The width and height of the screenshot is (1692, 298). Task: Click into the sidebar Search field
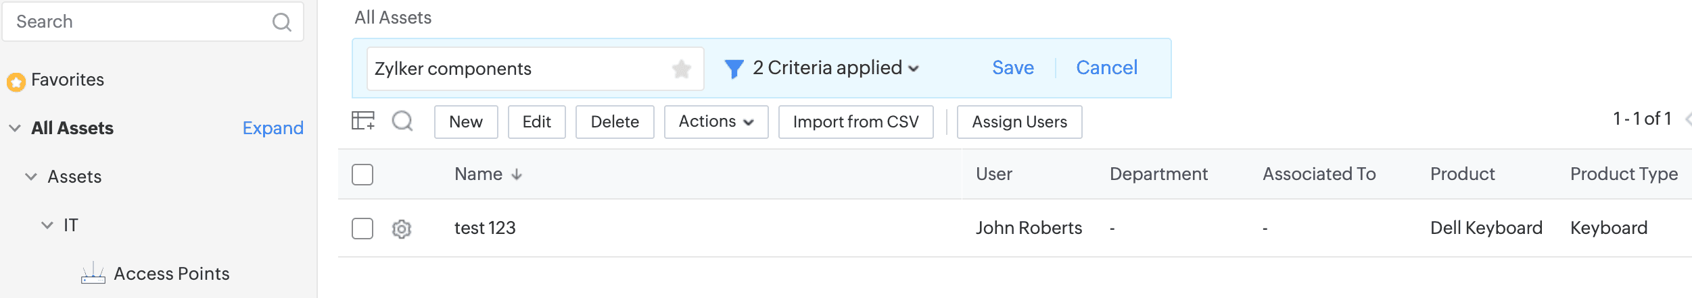click(x=135, y=22)
